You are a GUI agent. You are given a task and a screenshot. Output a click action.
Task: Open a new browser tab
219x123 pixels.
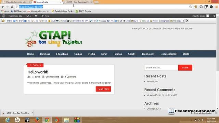point(96,2)
